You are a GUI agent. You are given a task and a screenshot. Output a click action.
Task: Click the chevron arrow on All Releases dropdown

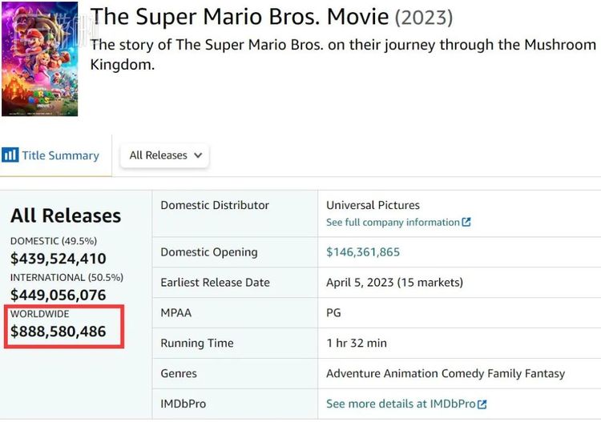click(x=198, y=155)
